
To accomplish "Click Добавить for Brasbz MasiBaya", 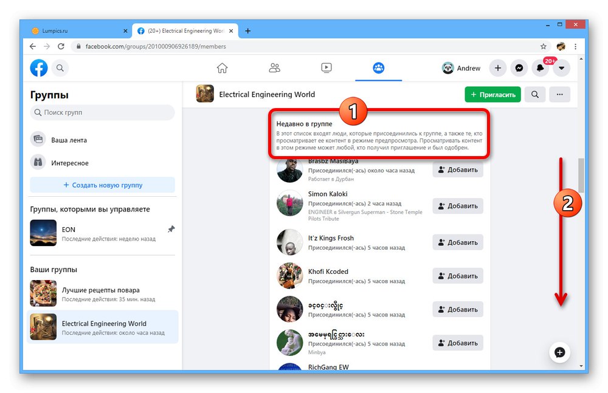I will 458,169.
